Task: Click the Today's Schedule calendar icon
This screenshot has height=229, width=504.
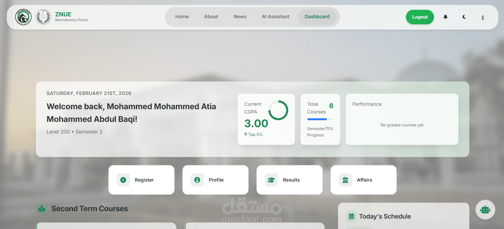Action: (351, 216)
